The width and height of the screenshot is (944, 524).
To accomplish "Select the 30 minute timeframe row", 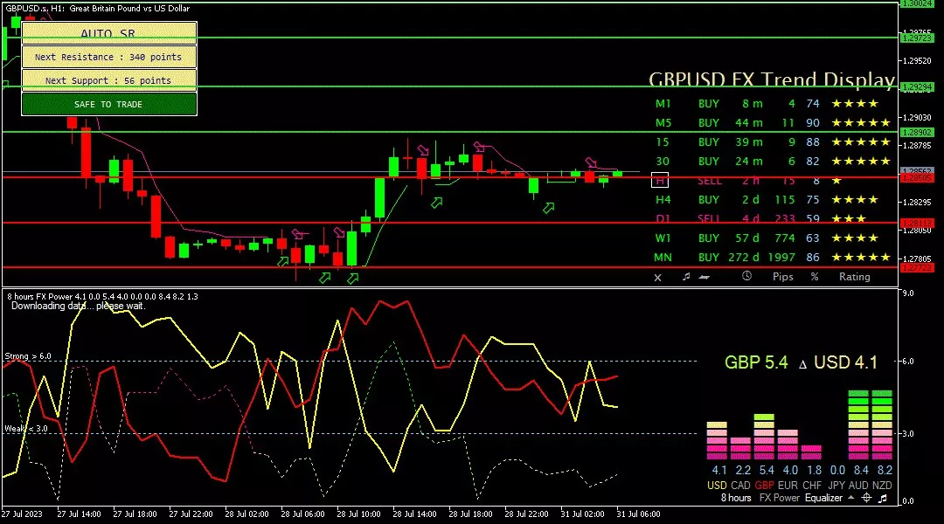I will click(x=663, y=162).
